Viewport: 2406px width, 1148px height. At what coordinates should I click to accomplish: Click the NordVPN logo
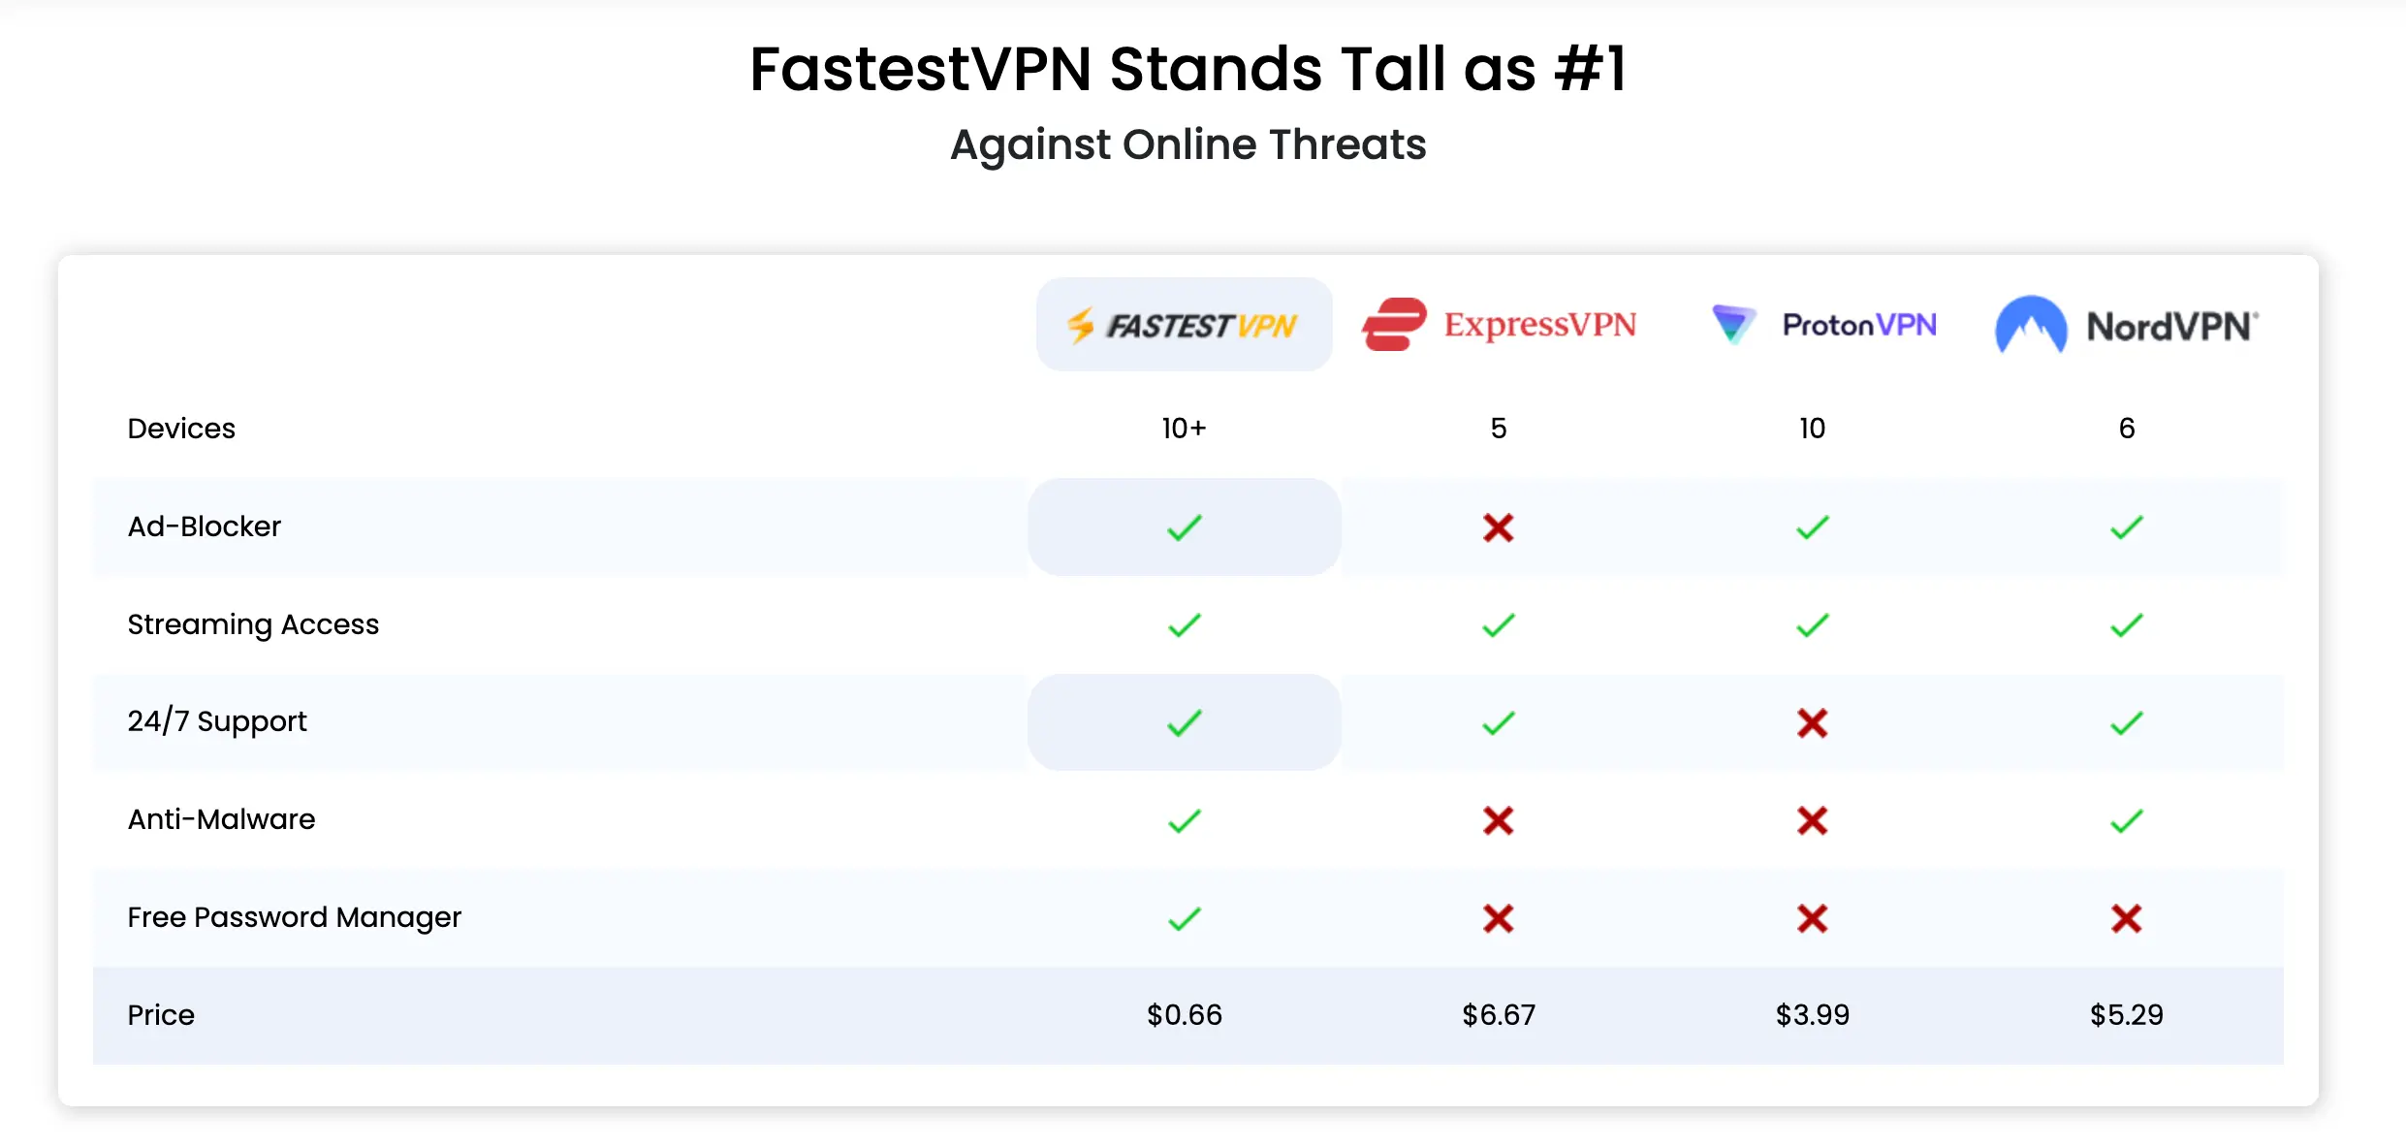point(2126,325)
